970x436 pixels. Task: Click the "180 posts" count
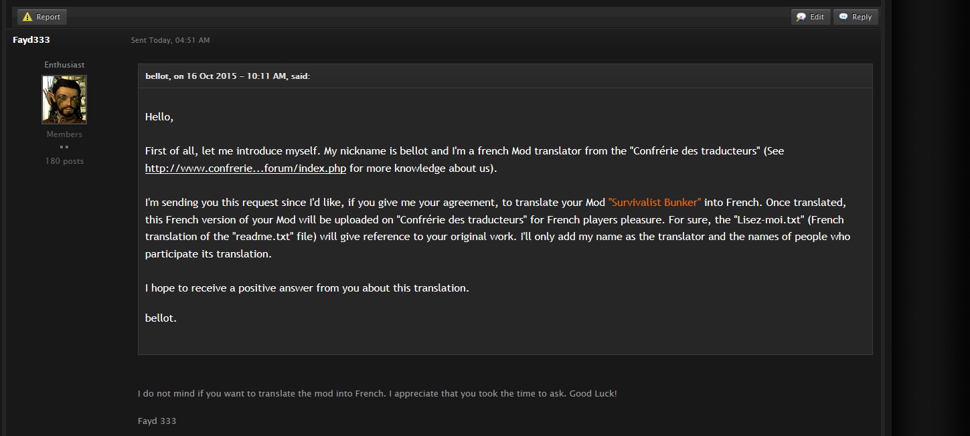tap(64, 161)
